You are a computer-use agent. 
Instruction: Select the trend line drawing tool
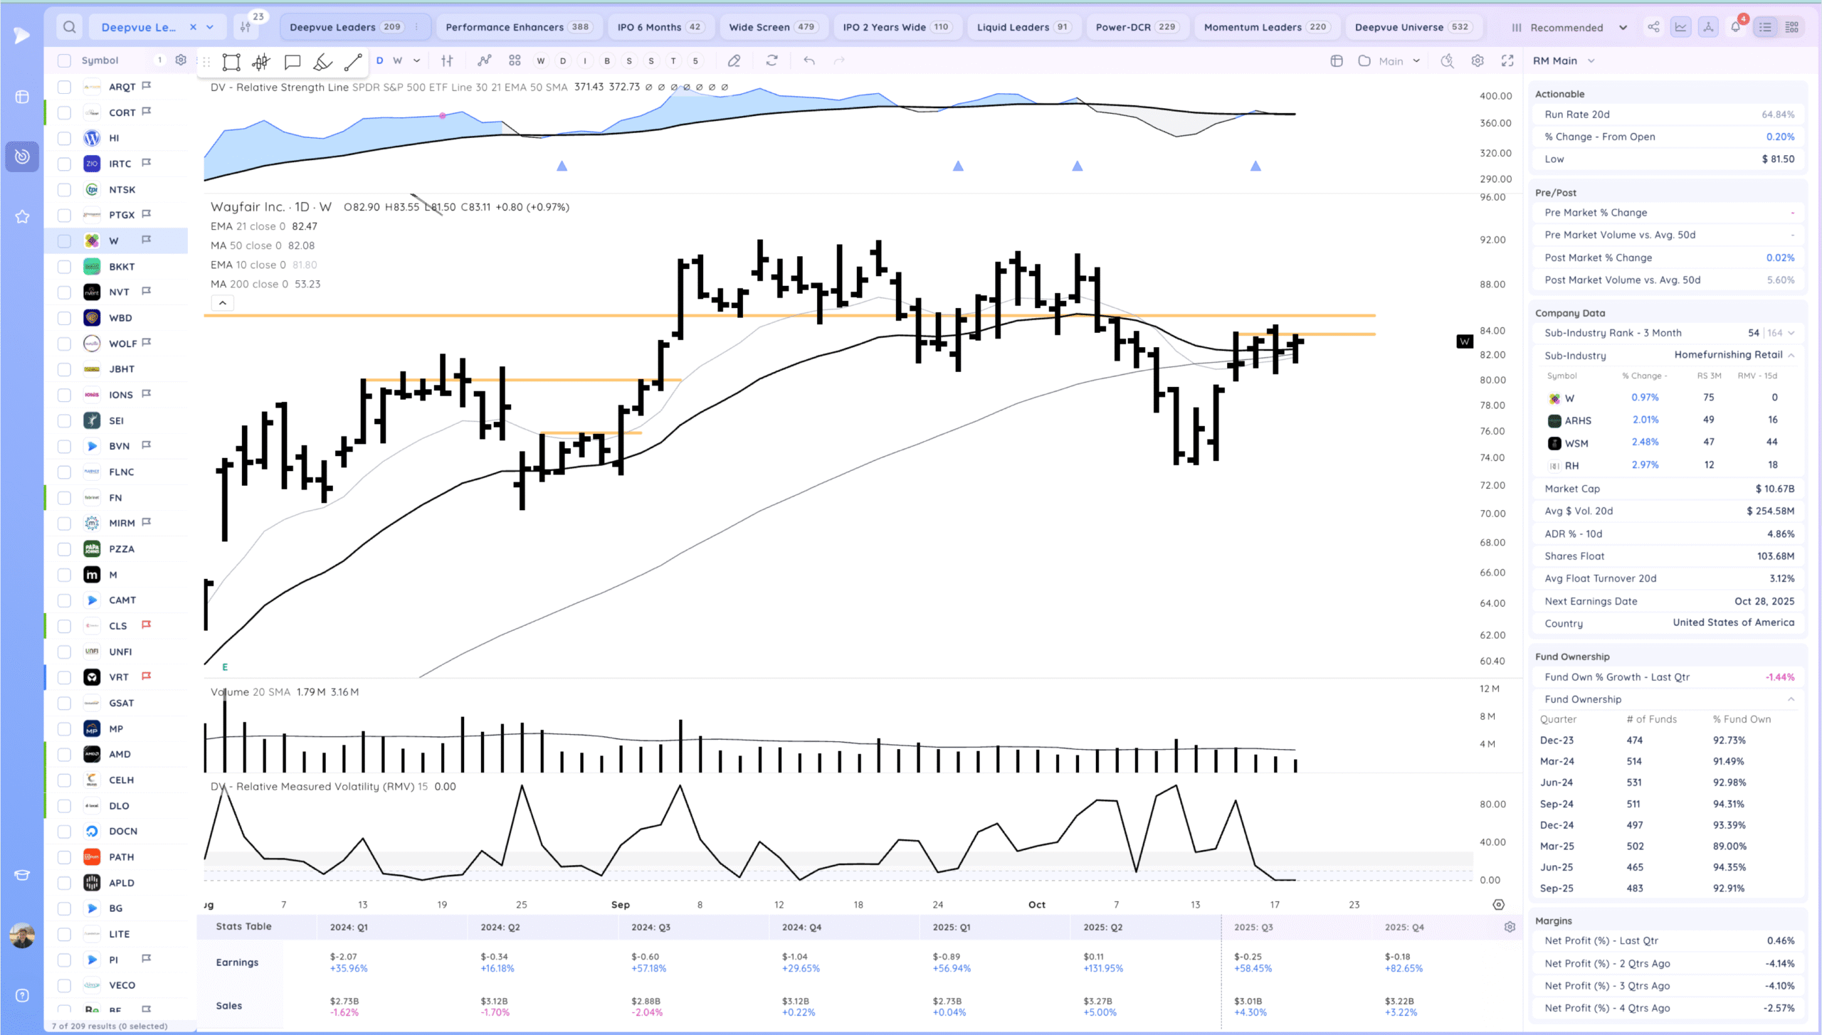(x=353, y=62)
